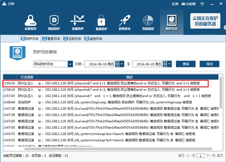Click the vertical scrollbar of log list

221,93
